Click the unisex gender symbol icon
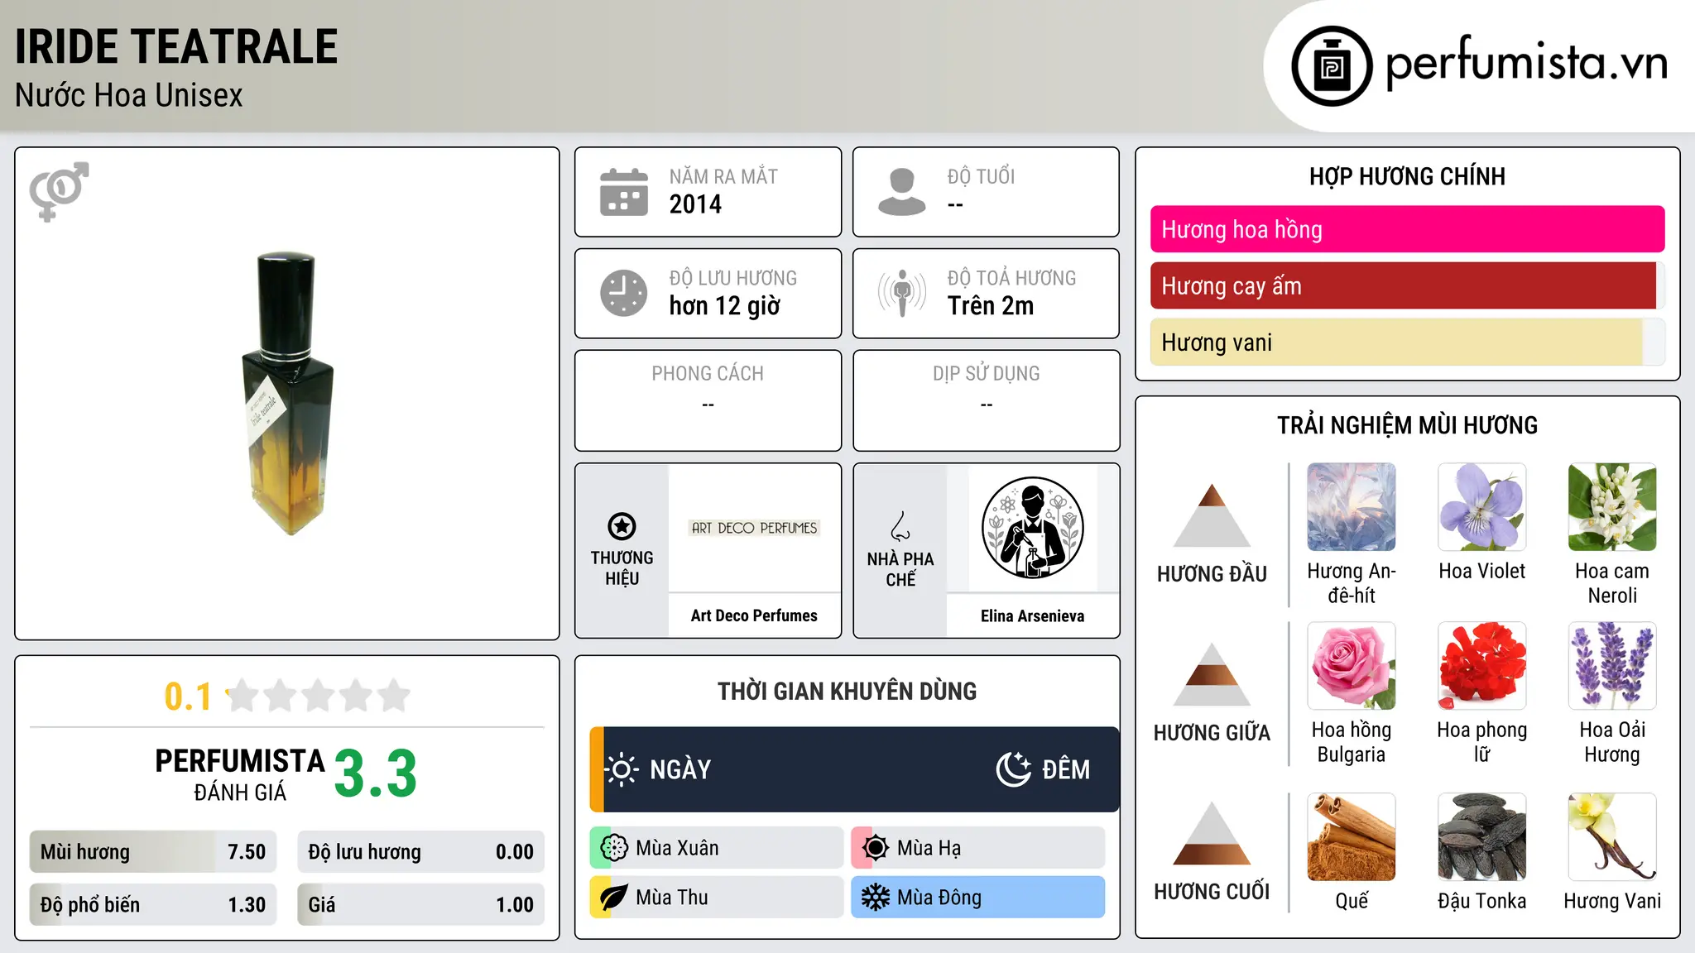Screen dimensions: 1695x953 pos(59,191)
